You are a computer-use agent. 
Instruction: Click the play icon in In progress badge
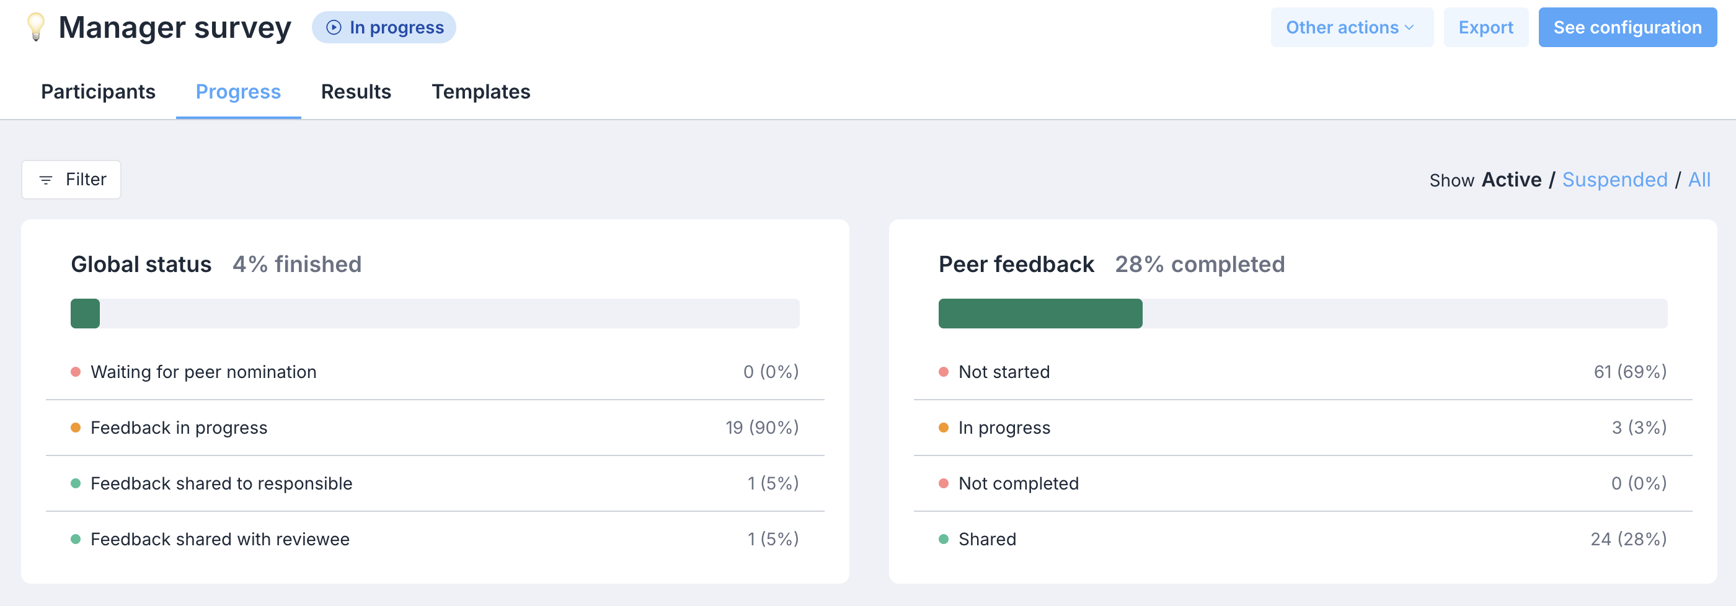[x=334, y=28]
